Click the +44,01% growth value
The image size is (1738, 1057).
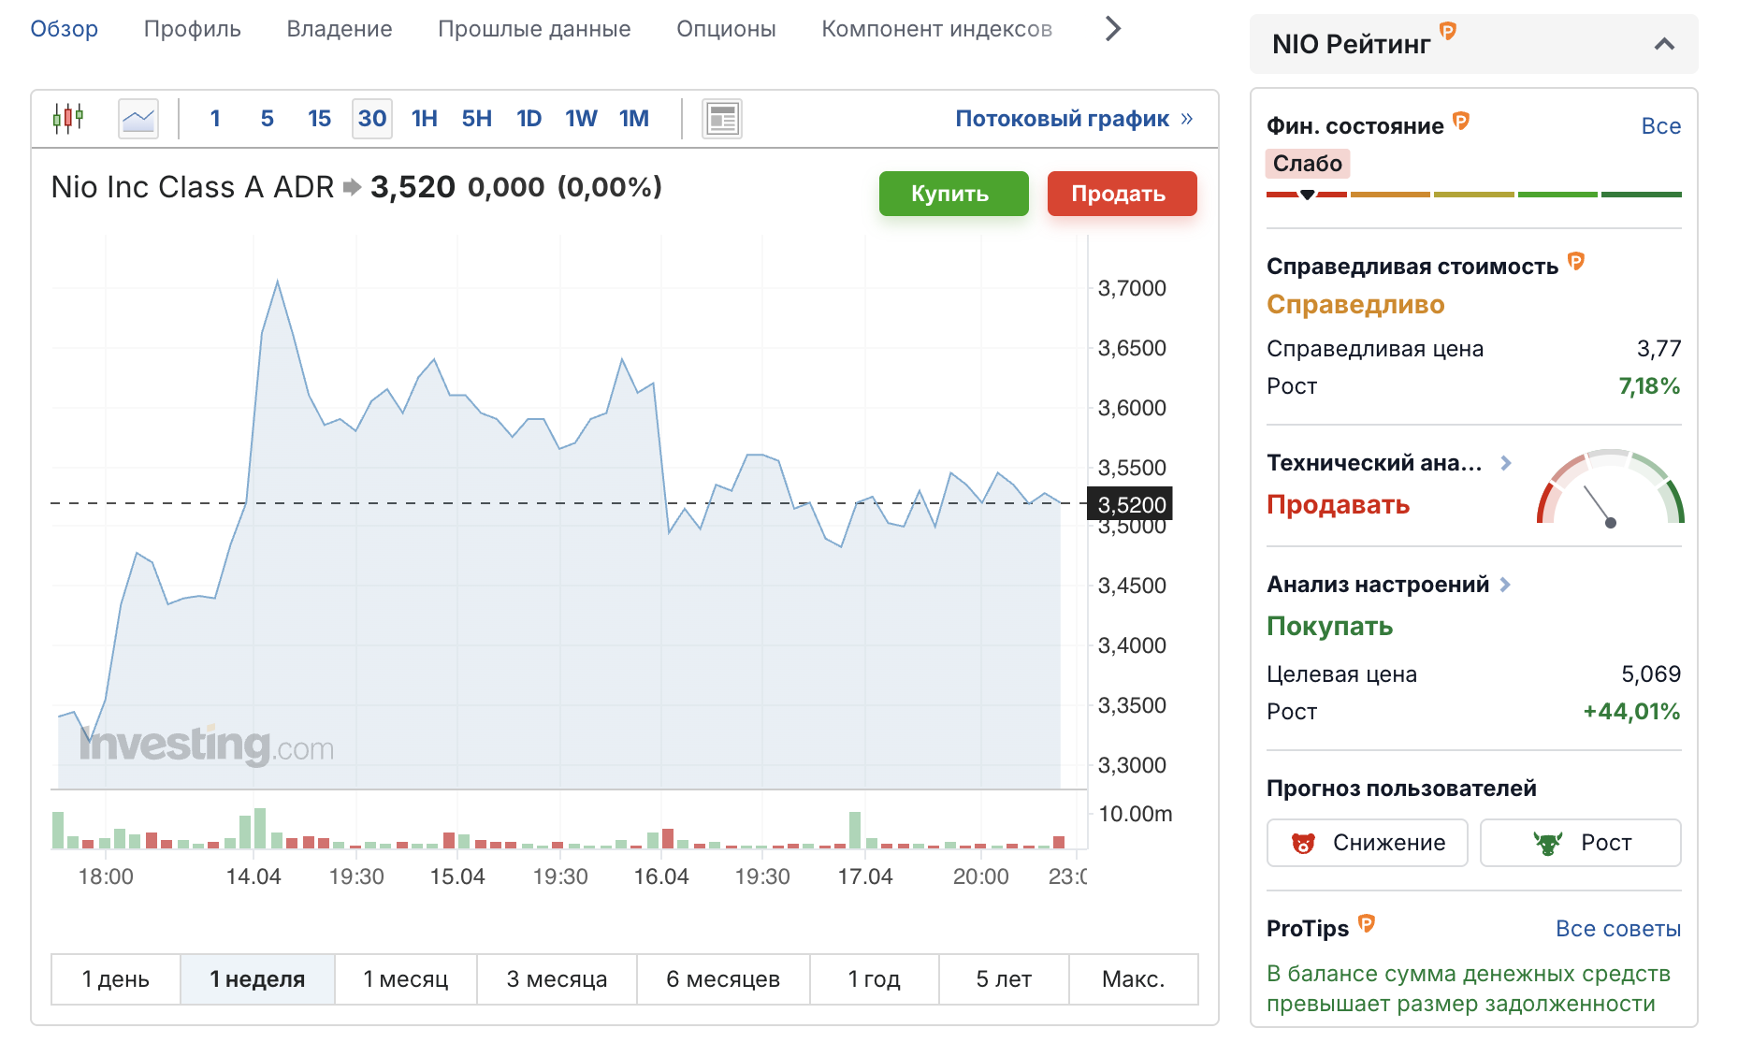[1631, 712]
